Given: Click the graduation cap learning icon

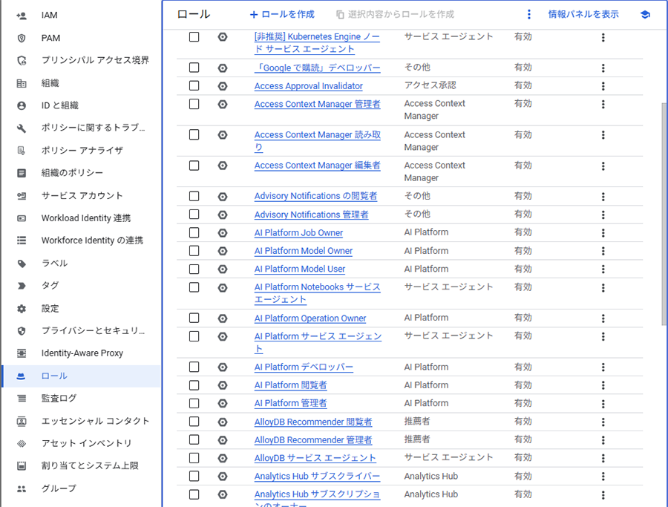Looking at the screenshot, I should 644,14.
